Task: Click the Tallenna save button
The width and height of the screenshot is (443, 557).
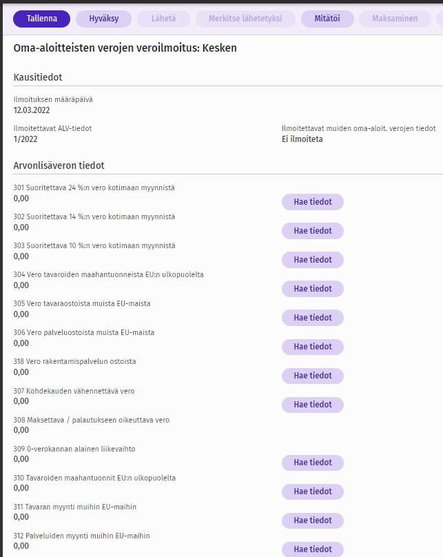Action: point(41,19)
